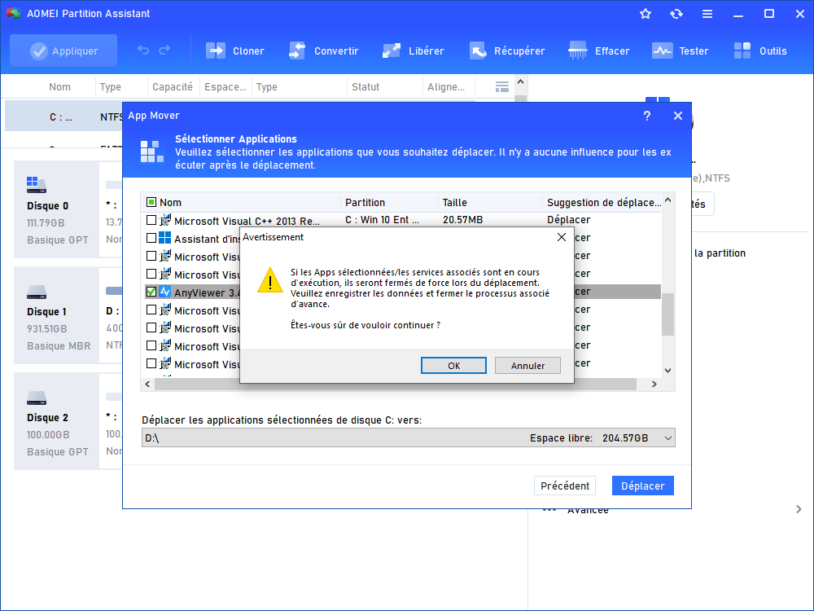Open the destination drive D:\ dropdown
The image size is (814, 611).
[408, 438]
